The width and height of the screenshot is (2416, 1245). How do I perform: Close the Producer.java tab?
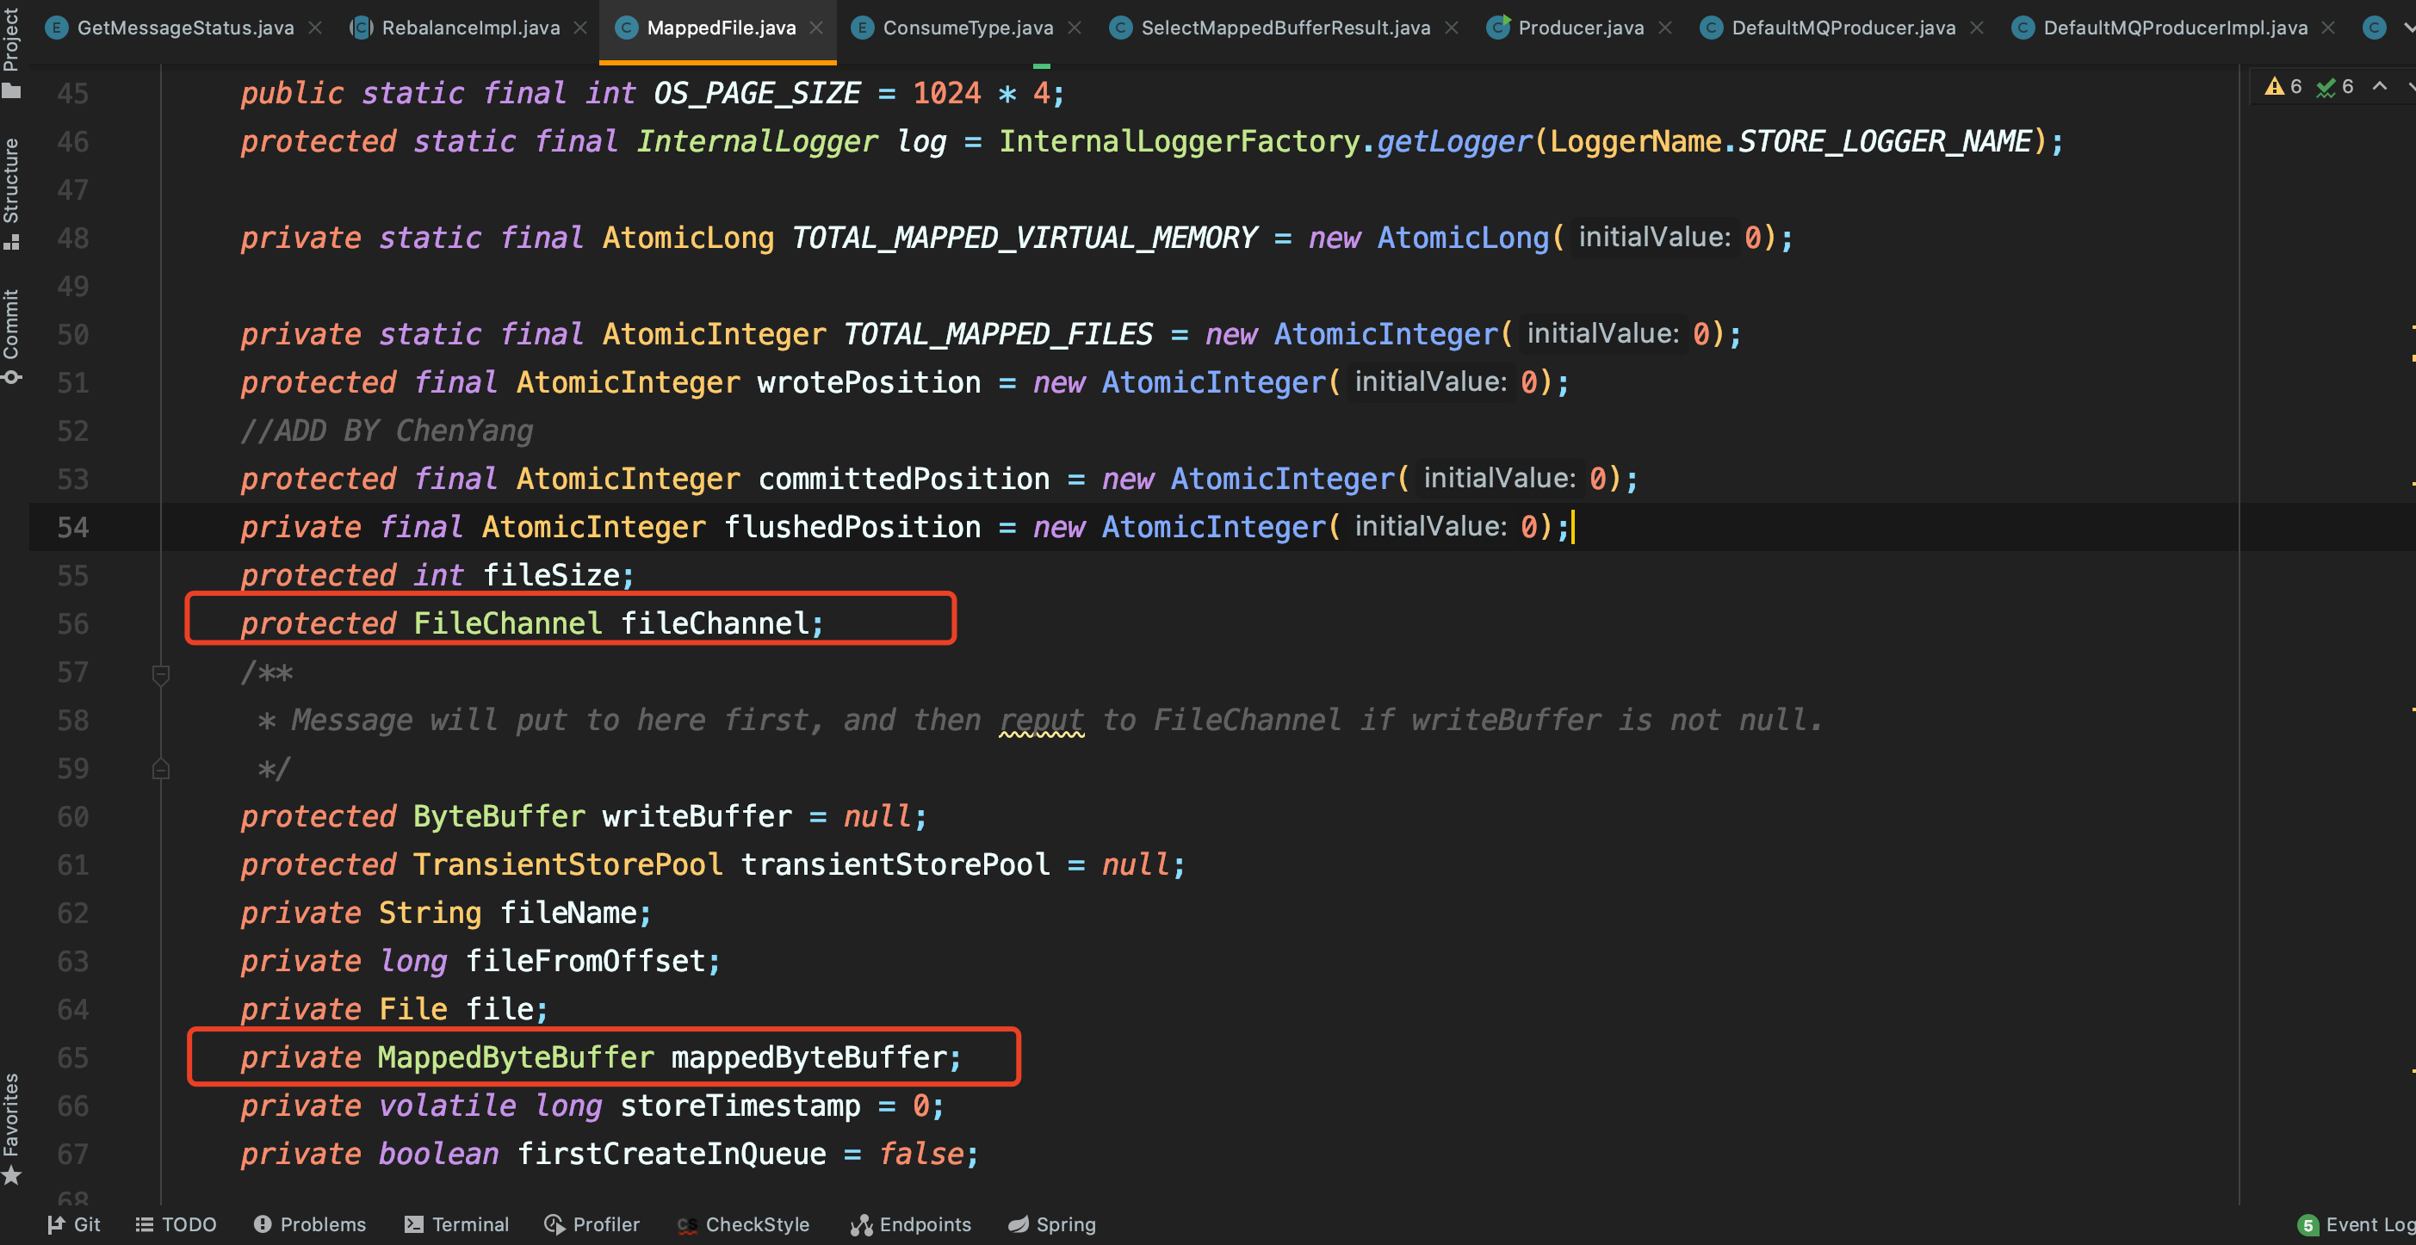[1664, 28]
